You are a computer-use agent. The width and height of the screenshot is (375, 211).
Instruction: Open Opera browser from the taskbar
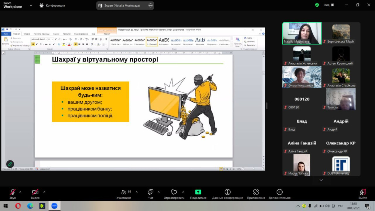tap(18, 205)
